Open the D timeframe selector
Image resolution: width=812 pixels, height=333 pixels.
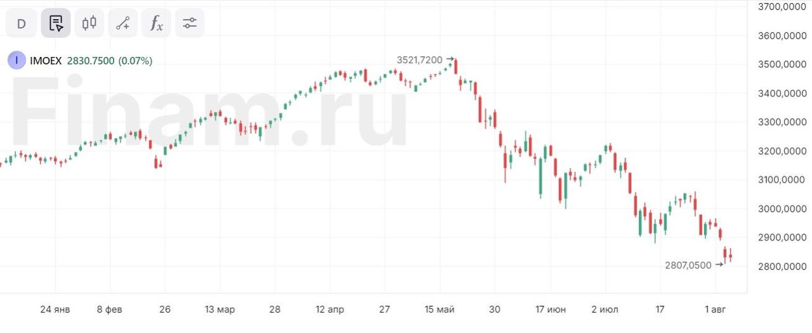point(22,24)
